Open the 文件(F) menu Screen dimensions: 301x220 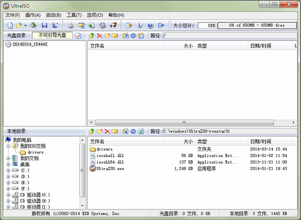pos(13,15)
